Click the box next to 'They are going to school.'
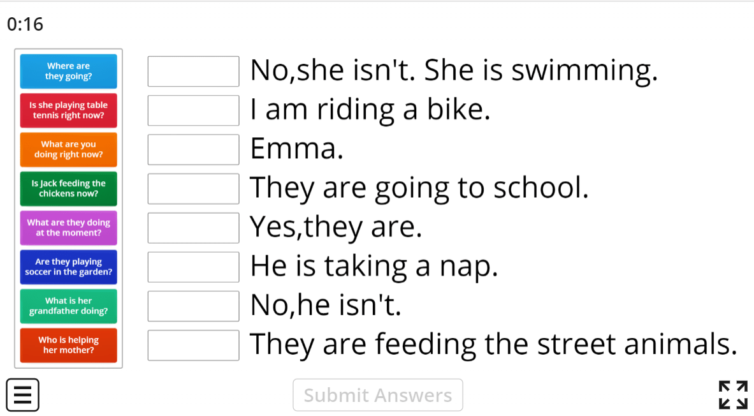The height and width of the screenshot is (416, 754). (192, 189)
